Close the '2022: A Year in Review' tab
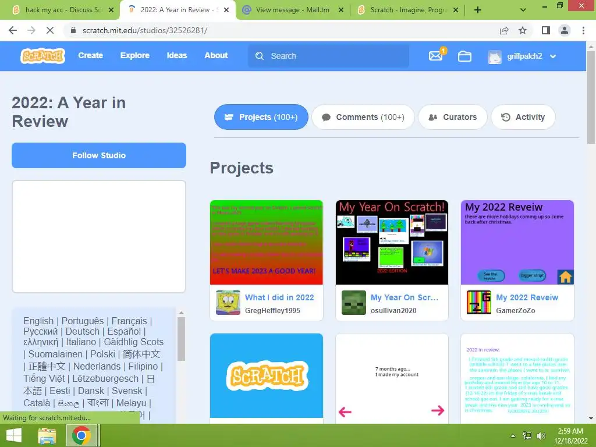This screenshot has width=596, height=447. (x=226, y=10)
